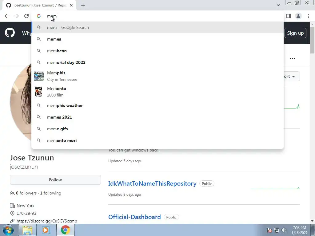The width and height of the screenshot is (315, 236).
Task: Click the Chrome icon in the taskbar
Action: point(65,230)
